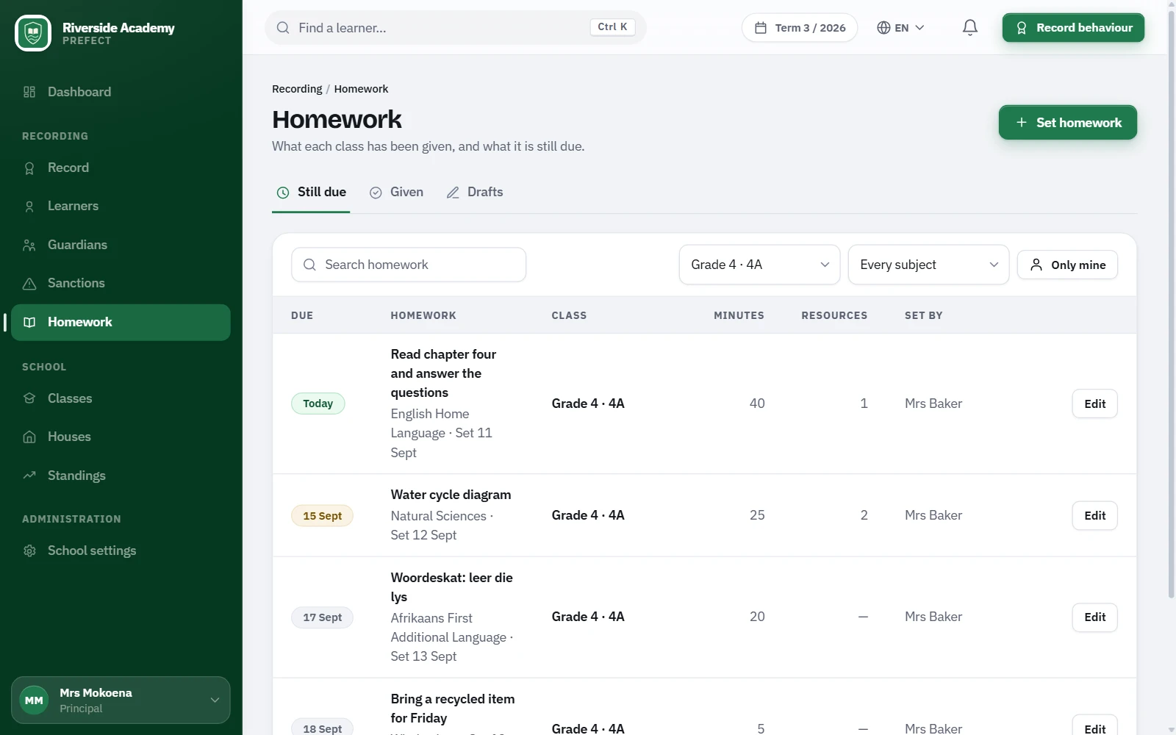
Task: Edit the Water cycle diagram homework
Action: click(x=1094, y=516)
